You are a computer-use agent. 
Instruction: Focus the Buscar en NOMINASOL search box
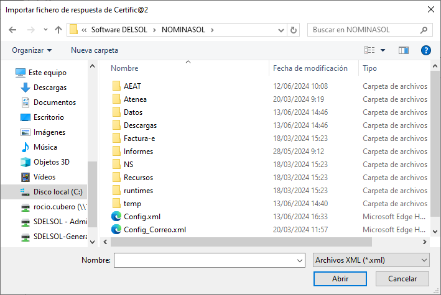(370, 30)
